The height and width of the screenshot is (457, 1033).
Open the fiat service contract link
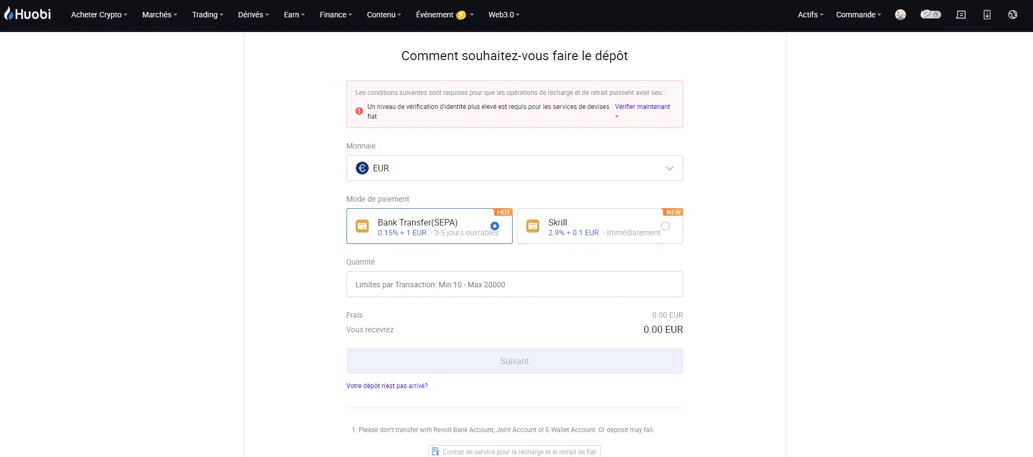click(514, 452)
